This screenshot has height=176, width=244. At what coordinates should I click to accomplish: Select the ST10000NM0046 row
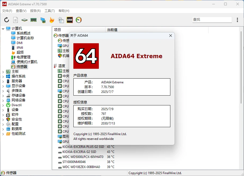(74, 162)
